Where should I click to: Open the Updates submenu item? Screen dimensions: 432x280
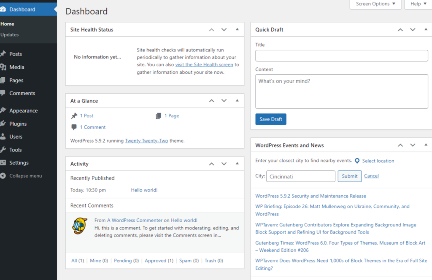(x=10, y=35)
